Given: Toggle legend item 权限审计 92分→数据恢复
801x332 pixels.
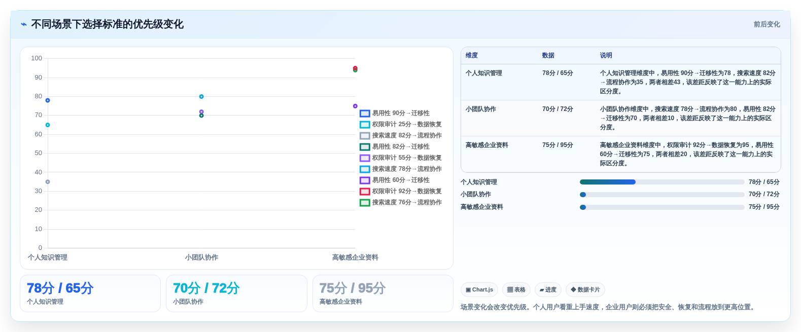Looking at the screenshot, I should pos(401,191).
